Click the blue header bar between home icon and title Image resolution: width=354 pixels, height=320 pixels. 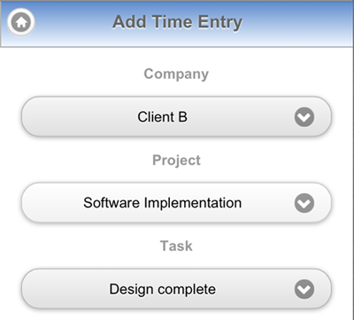coord(73,22)
